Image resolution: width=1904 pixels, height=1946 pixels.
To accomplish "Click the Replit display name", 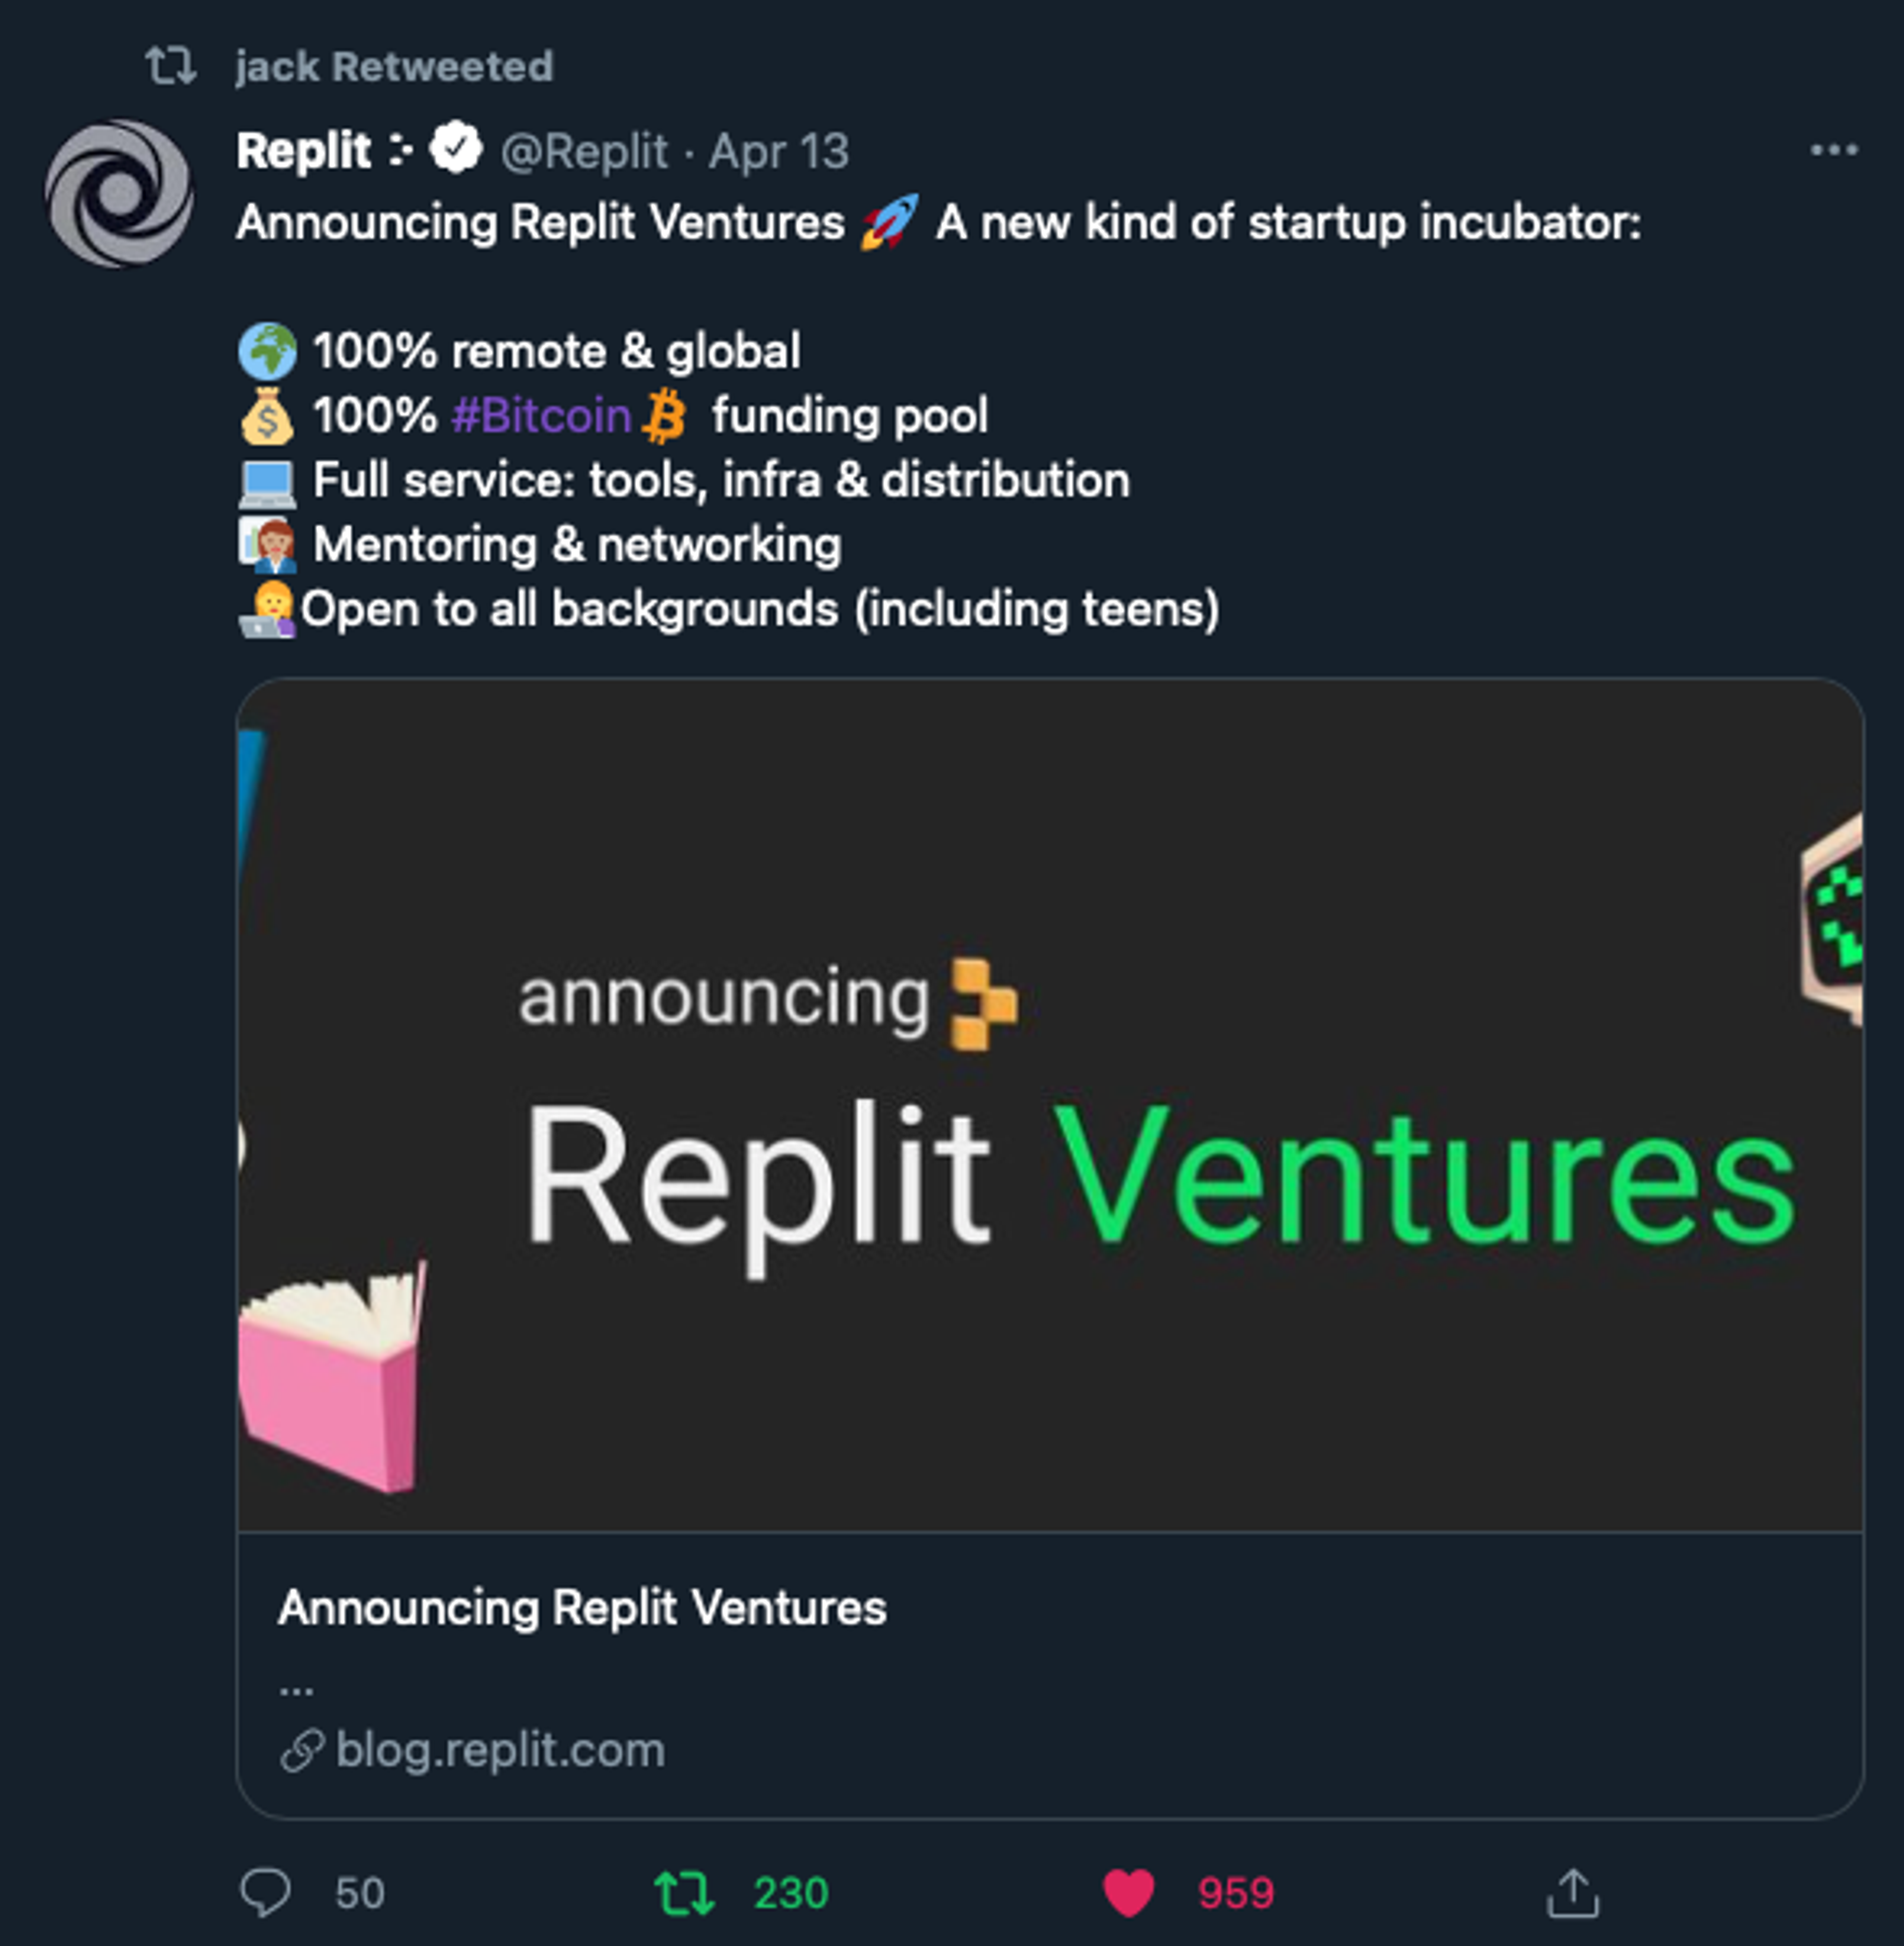I will [x=304, y=151].
